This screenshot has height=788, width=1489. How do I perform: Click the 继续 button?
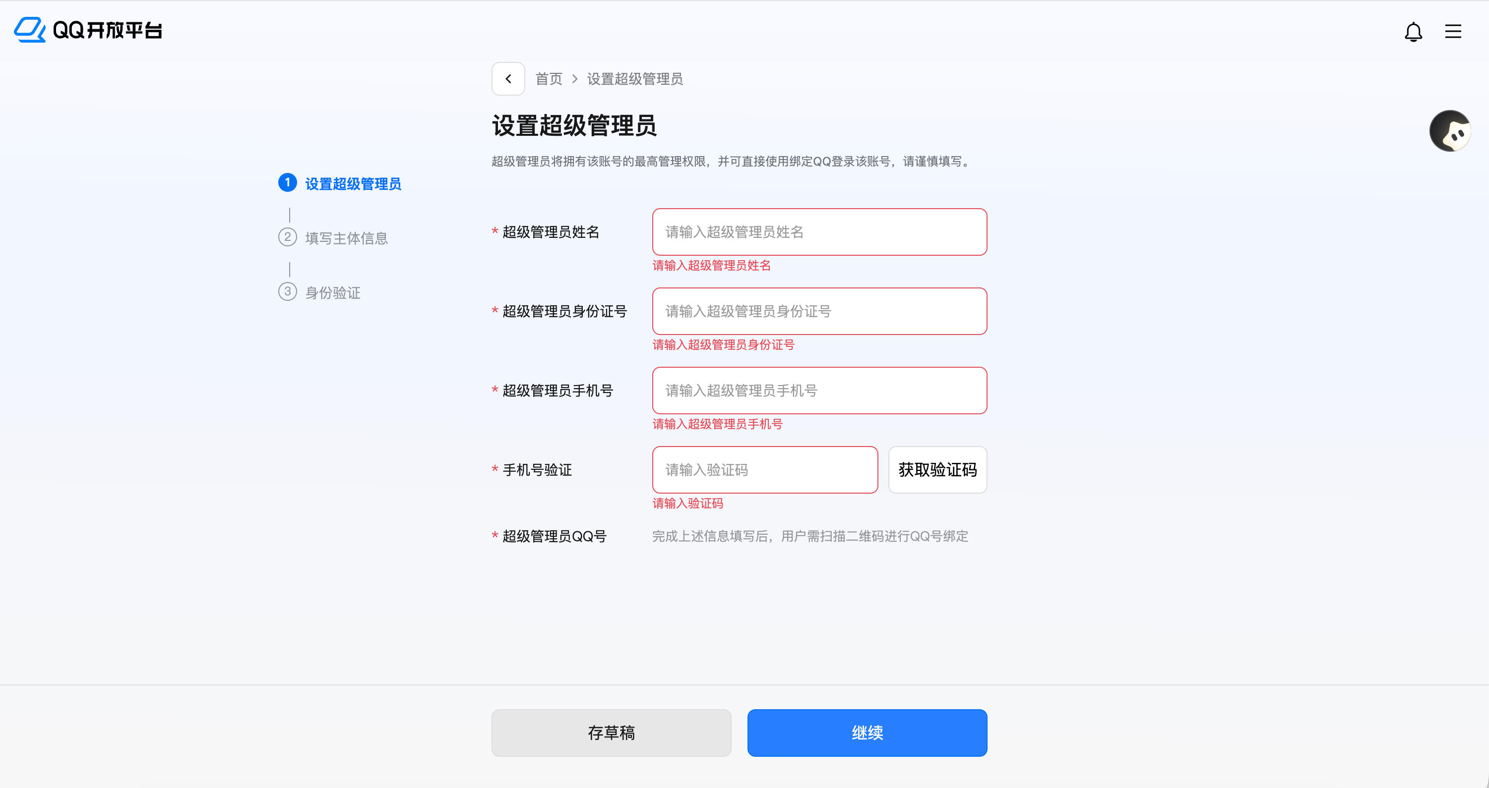click(867, 732)
